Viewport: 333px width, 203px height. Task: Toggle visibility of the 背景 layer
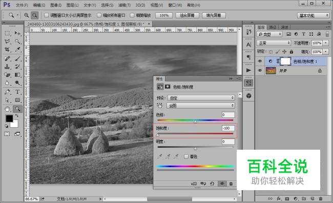pyautogui.click(x=260, y=70)
